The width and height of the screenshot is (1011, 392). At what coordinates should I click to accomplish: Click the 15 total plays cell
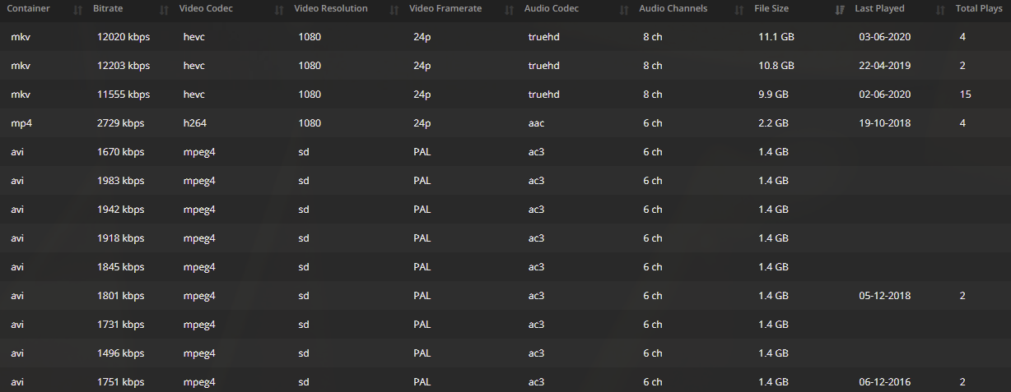(966, 95)
